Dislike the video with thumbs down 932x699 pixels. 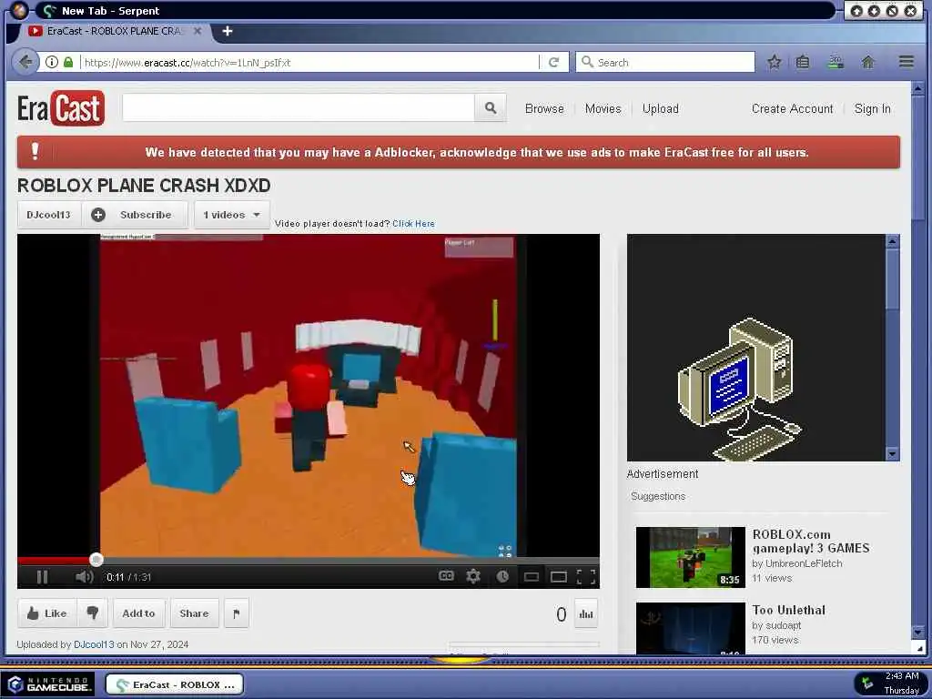click(93, 613)
